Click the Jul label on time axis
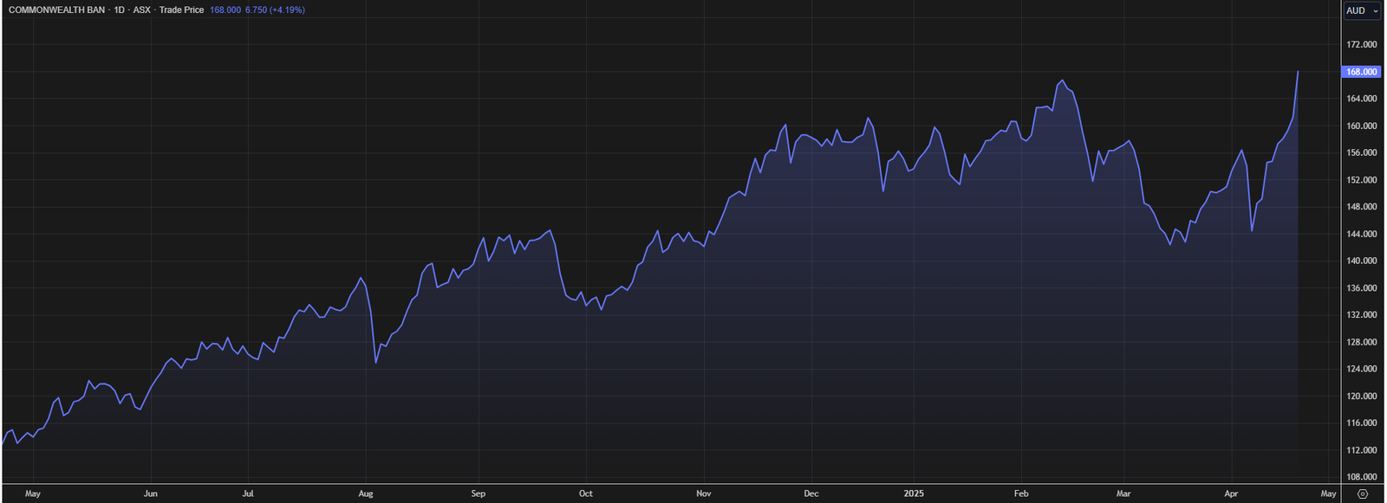1387x503 pixels. [x=248, y=493]
